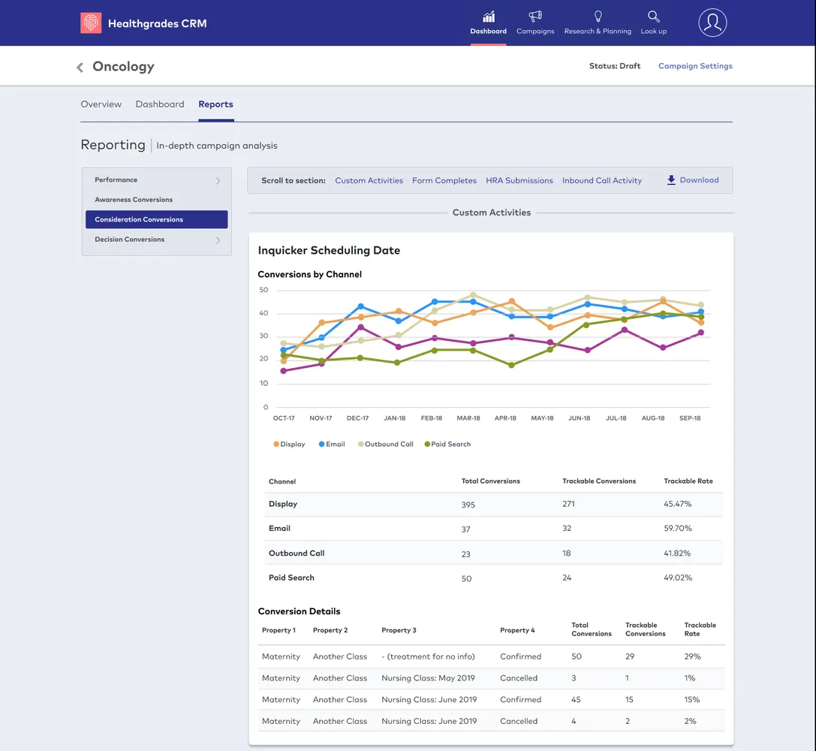
Task: Toggle the Paid Search legend series
Action: (447, 445)
